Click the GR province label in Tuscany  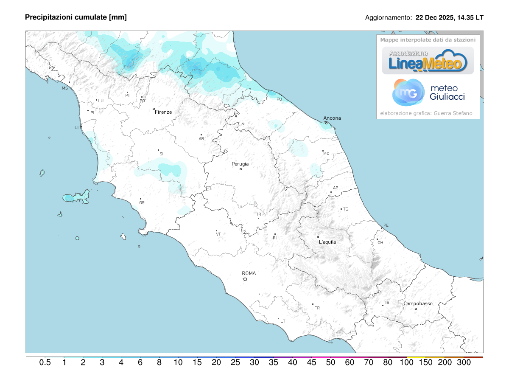click(x=142, y=203)
